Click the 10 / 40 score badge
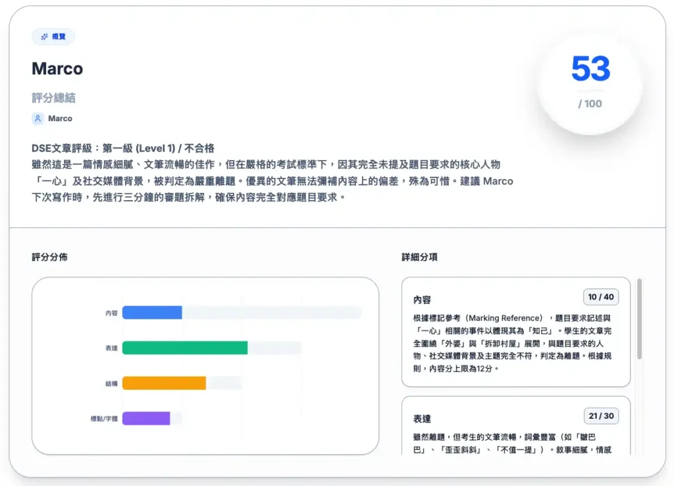 pyautogui.click(x=600, y=297)
